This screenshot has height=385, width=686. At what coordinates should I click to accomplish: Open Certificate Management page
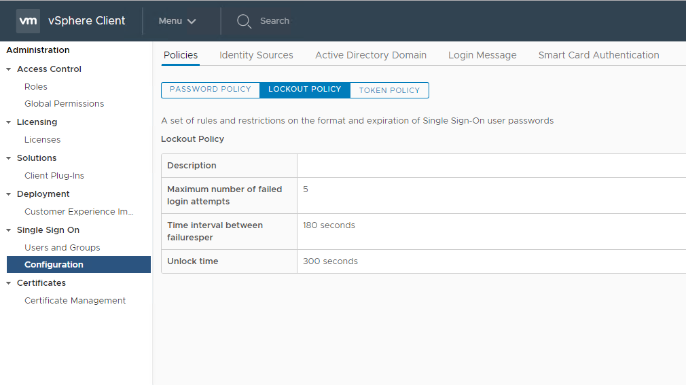pyautogui.click(x=75, y=301)
